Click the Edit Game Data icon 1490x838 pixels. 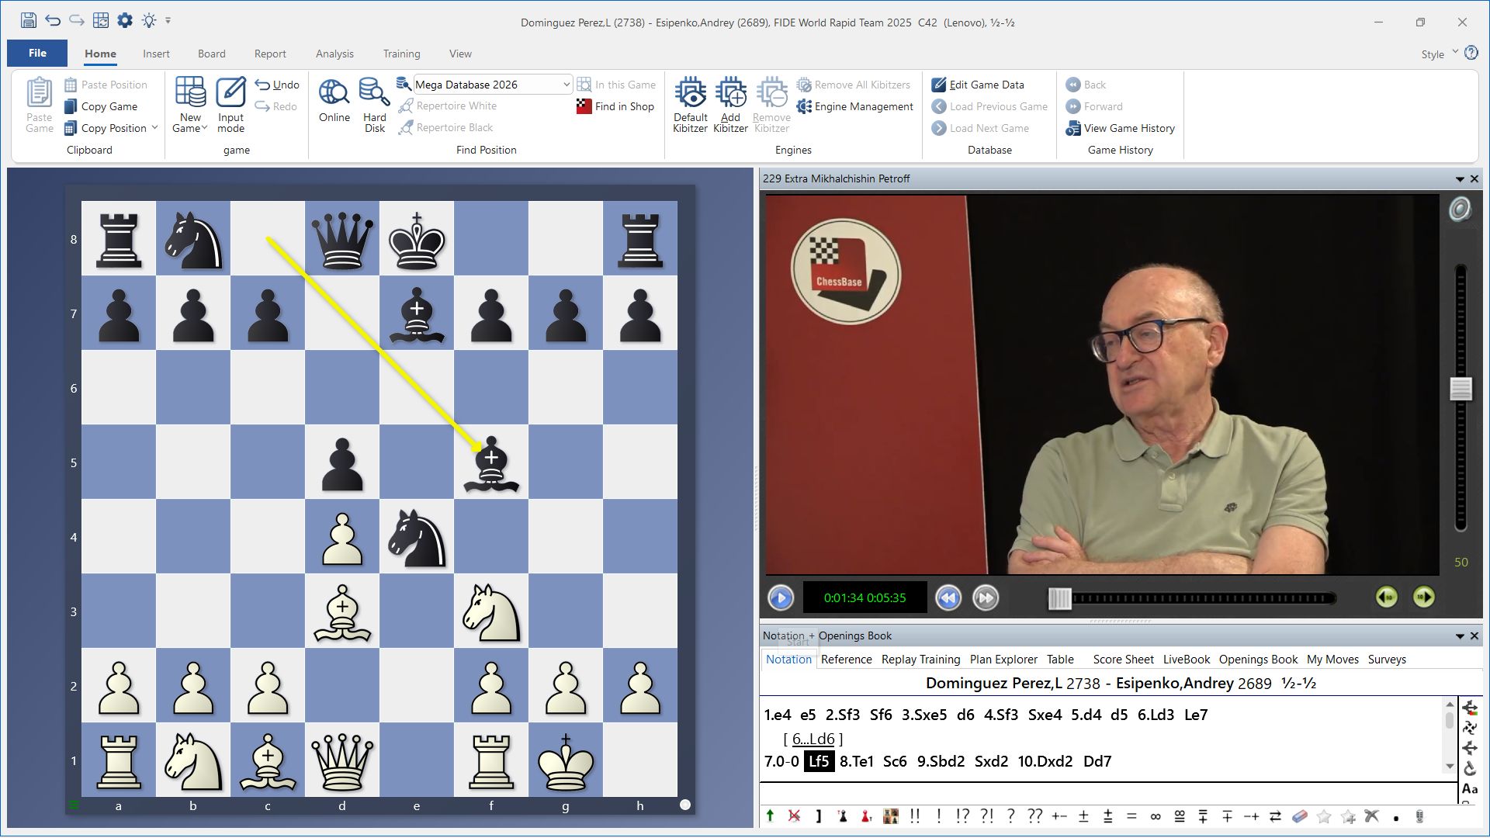[939, 85]
